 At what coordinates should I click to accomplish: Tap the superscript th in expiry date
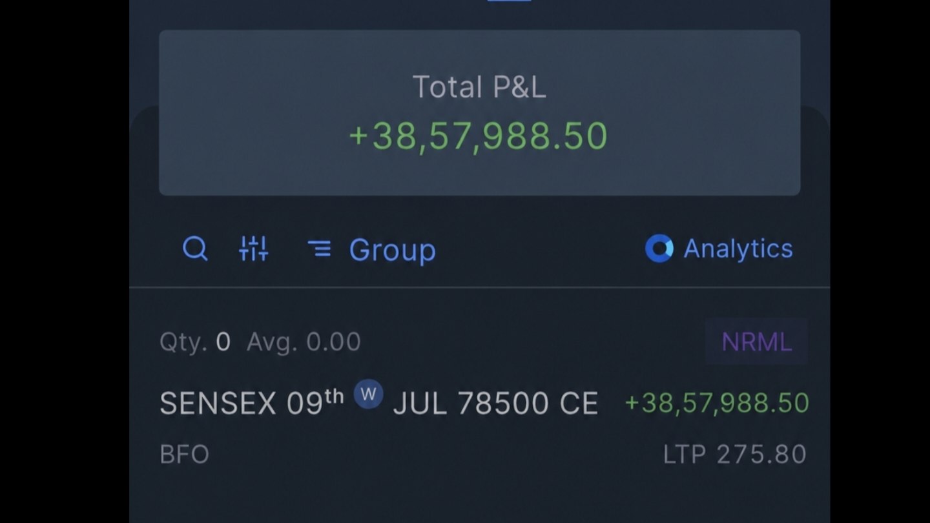334,396
